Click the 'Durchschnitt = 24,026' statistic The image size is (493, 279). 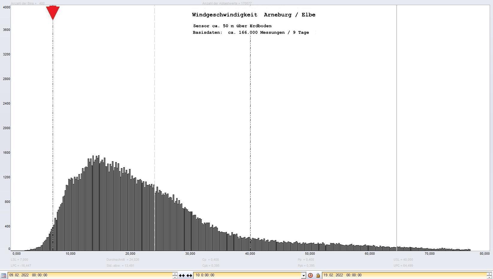tap(123, 260)
